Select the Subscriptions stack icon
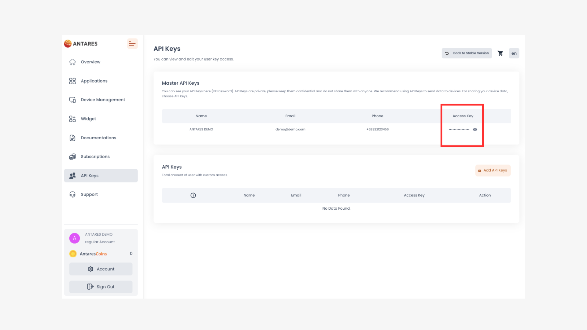The height and width of the screenshot is (330, 587). (x=72, y=156)
